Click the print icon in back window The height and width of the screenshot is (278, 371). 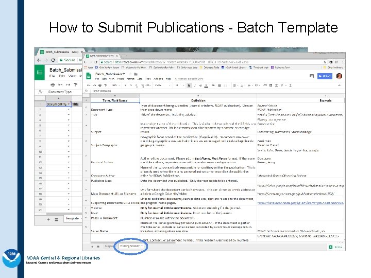click(53, 84)
